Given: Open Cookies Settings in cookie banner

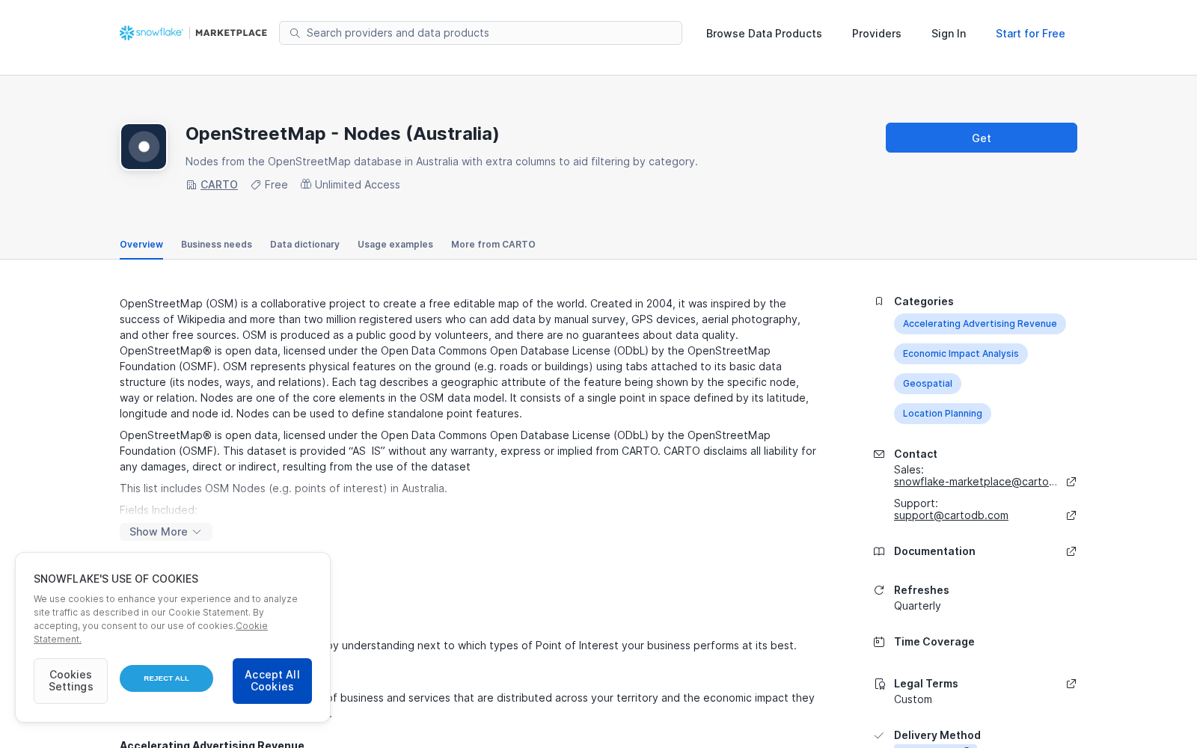Looking at the screenshot, I should click(70, 681).
